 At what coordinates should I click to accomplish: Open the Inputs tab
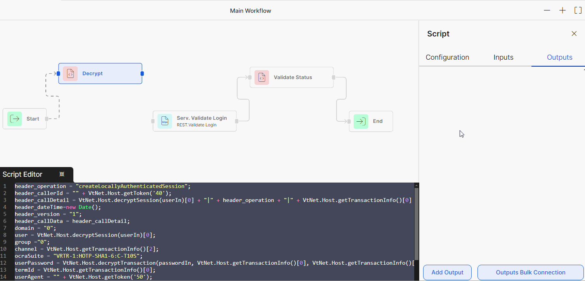503,57
